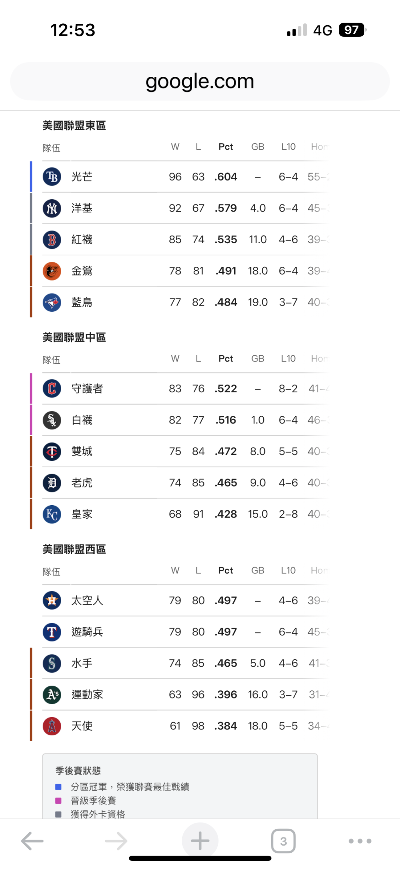The height and width of the screenshot is (869, 400).
Task: Tap the Houston Astros logo
Action: [52, 600]
